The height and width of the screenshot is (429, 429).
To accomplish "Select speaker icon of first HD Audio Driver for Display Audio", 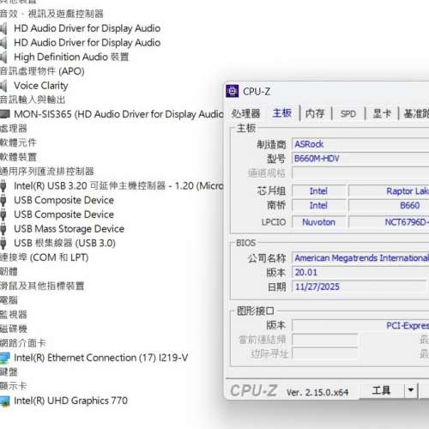I will click(3, 28).
